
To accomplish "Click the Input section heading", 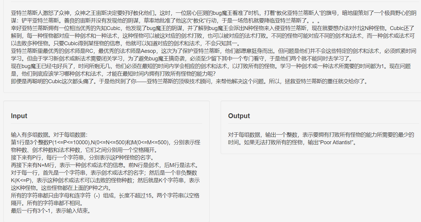I will pyautogui.click(x=19, y=116).
